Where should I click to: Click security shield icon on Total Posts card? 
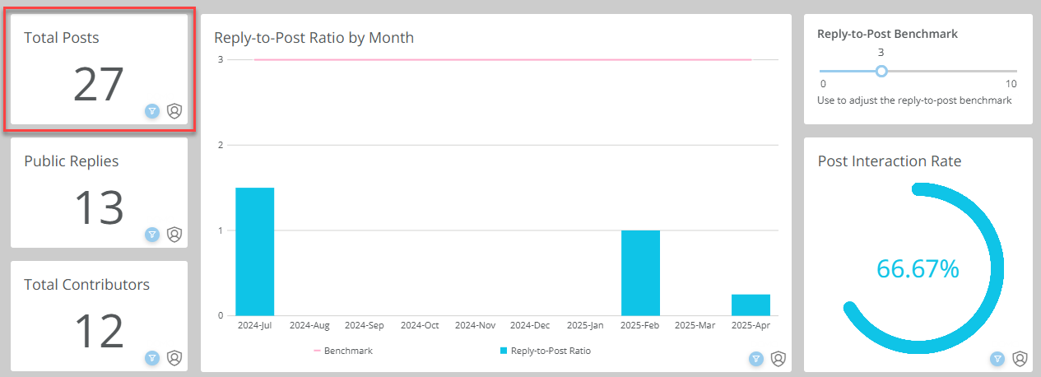pyautogui.click(x=174, y=111)
